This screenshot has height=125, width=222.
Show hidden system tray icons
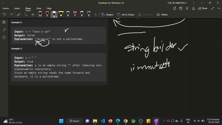pyautogui.click(x=164, y=121)
